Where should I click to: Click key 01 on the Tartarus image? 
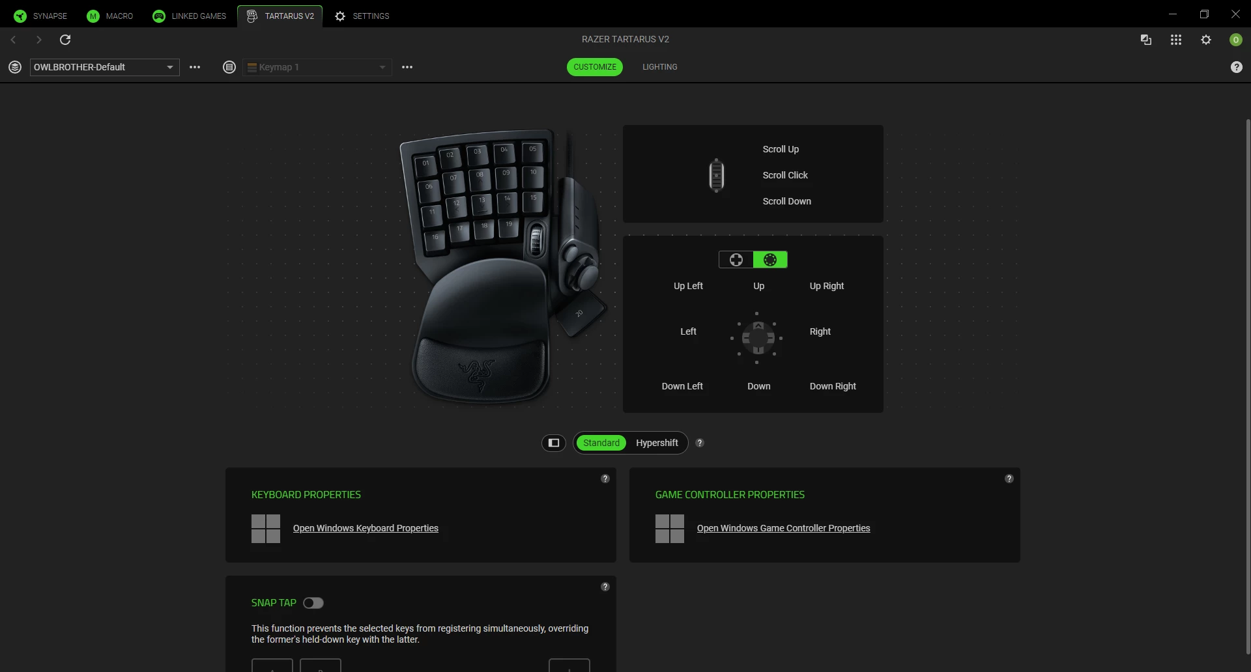[426, 165]
